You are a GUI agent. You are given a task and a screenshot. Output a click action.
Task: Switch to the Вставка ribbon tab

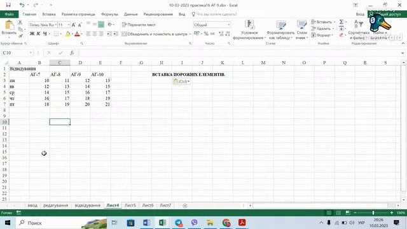pyautogui.click(x=49, y=14)
